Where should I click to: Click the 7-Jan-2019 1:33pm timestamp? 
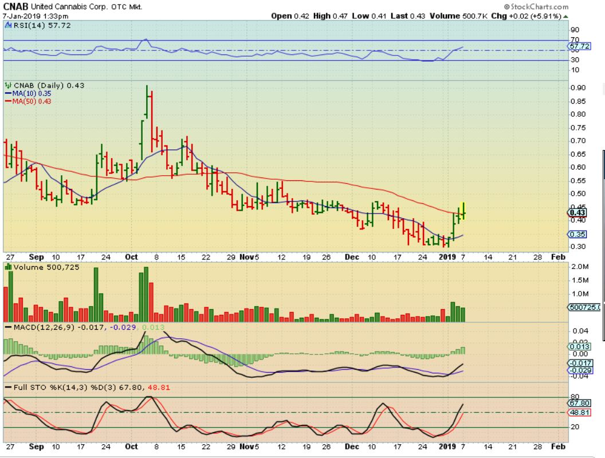tap(36, 16)
